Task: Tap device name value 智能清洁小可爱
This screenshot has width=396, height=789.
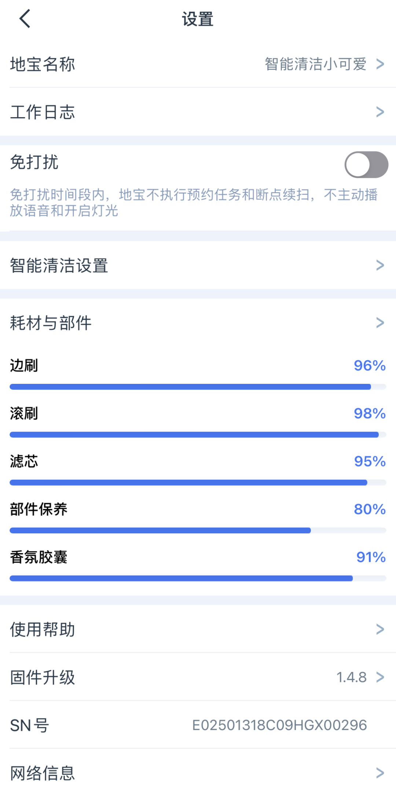Action: coord(315,64)
